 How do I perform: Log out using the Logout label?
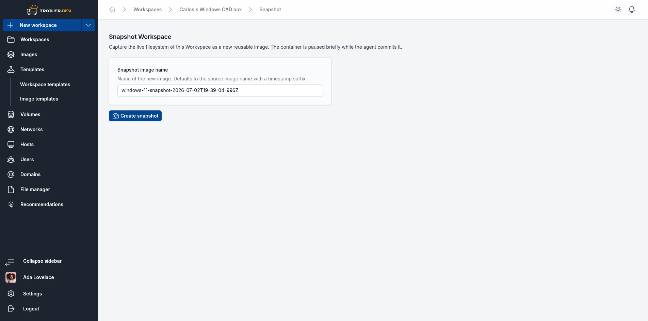(x=31, y=309)
